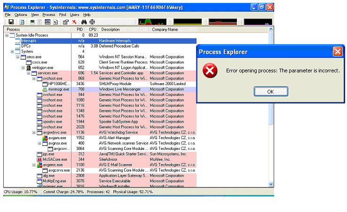
Task: Open the Properties toolbar icon
Action: (x=66, y=22)
